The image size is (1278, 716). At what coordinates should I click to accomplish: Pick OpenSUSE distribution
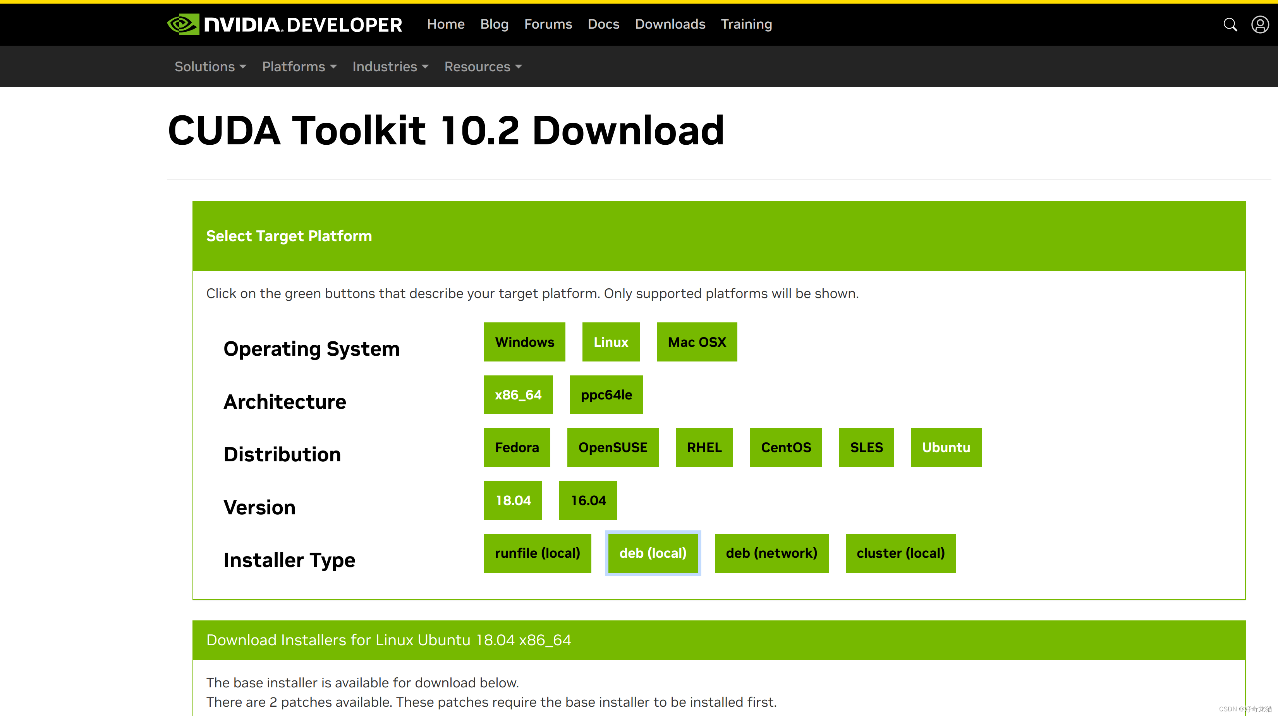click(613, 447)
